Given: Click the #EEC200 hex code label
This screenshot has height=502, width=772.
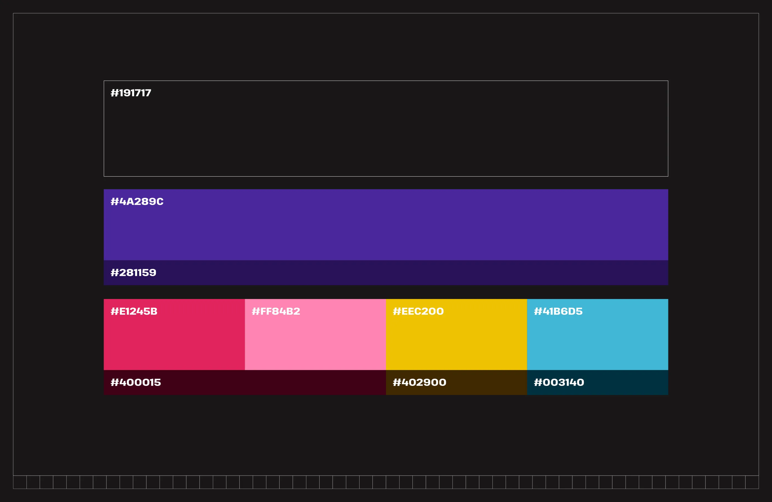Looking at the screenshot, I should (x=418, y=311).
